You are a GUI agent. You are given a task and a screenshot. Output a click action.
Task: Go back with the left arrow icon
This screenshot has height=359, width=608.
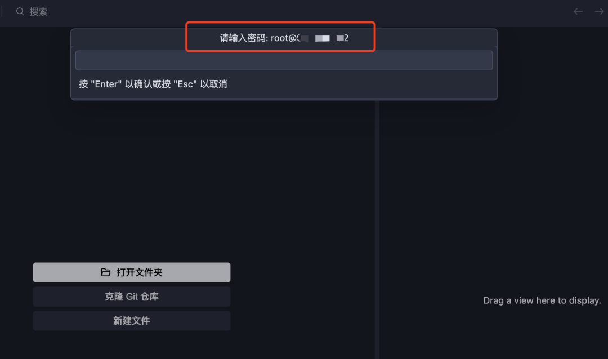click(x=578, y=12)
